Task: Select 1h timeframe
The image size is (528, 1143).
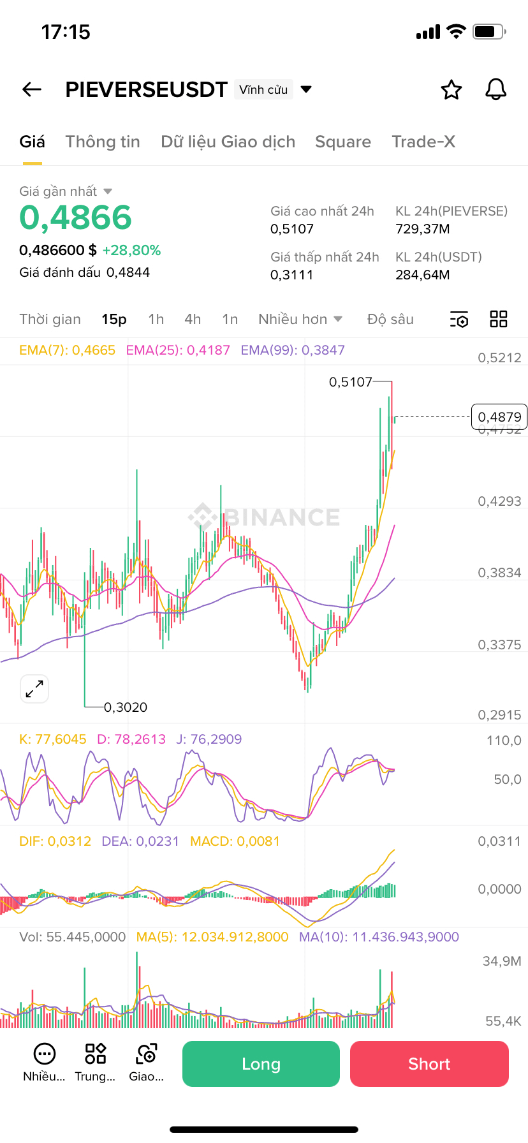Action: (156, 319)
